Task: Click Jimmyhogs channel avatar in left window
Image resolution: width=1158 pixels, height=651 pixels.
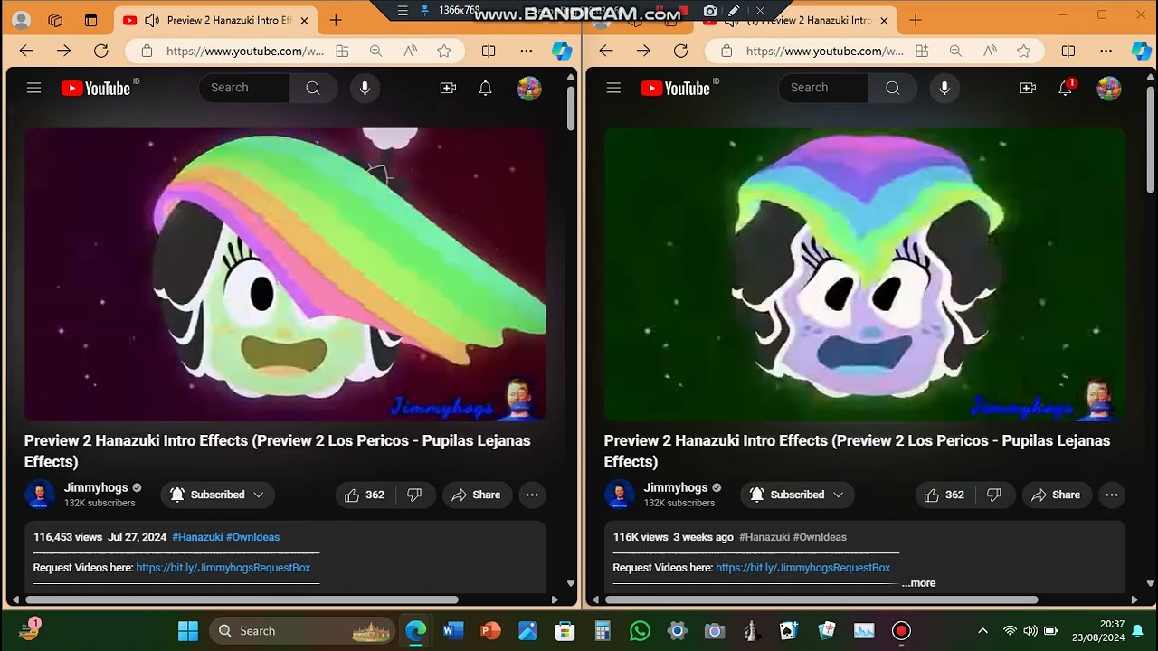Action: (40, 495)
